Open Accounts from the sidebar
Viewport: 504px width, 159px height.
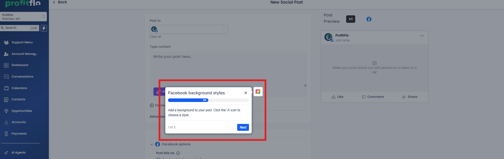pos(19,122)
